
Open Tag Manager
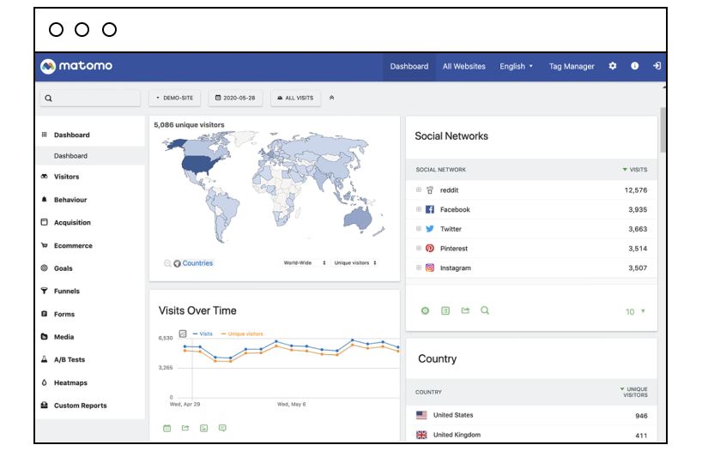coord(572,66)
